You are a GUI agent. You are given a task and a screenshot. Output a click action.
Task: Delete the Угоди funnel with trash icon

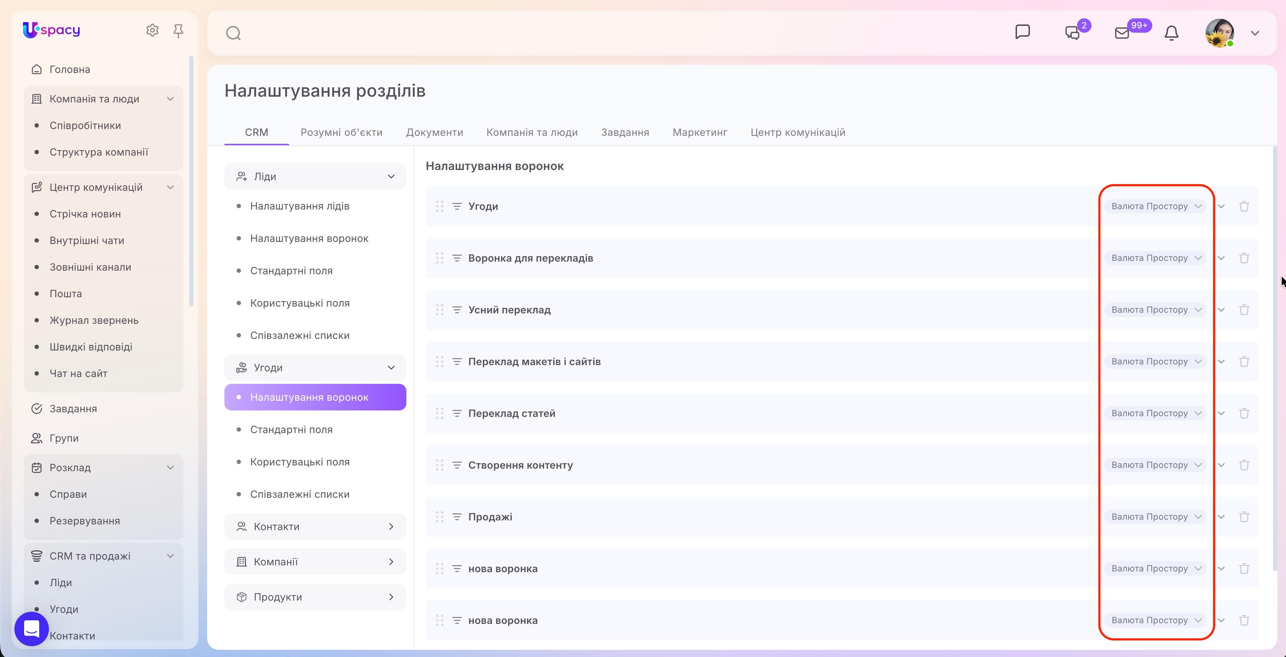(1244, 206)
